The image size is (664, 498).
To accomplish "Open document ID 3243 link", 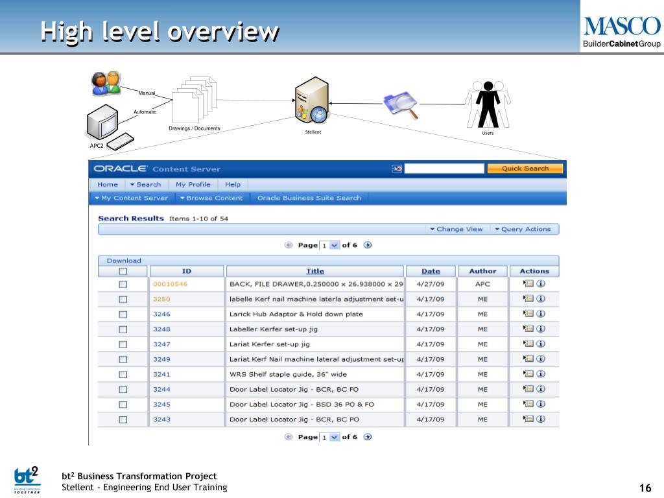I will (x=161, y=420).
